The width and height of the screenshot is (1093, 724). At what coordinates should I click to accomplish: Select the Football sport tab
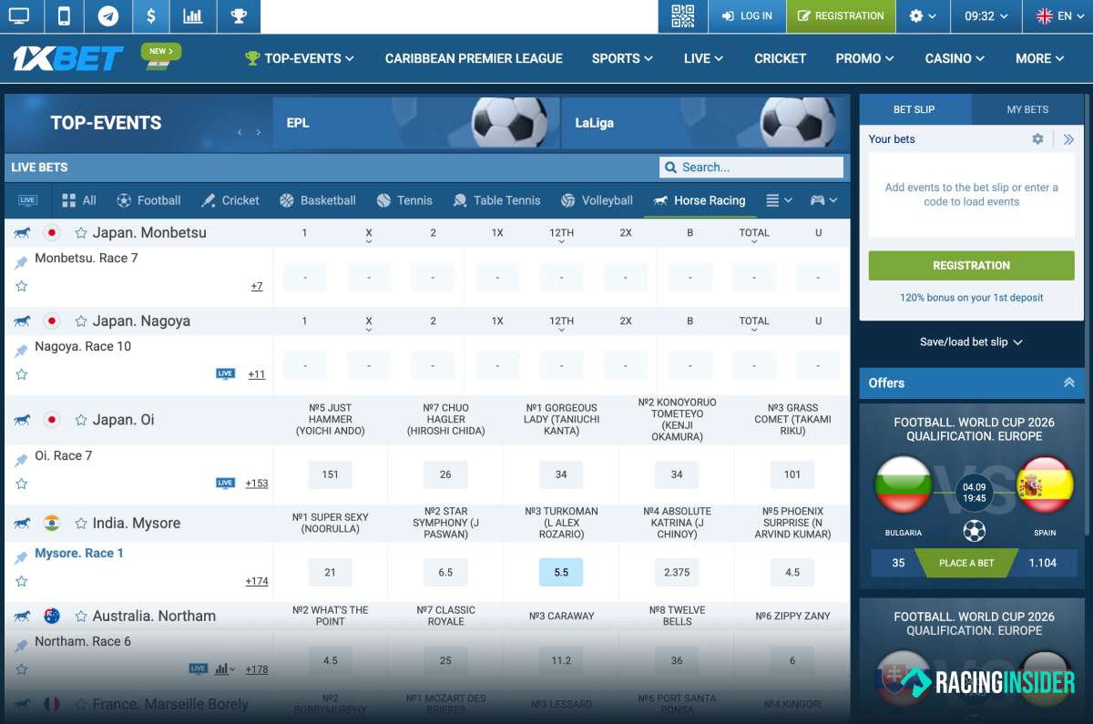pos(148,200)
